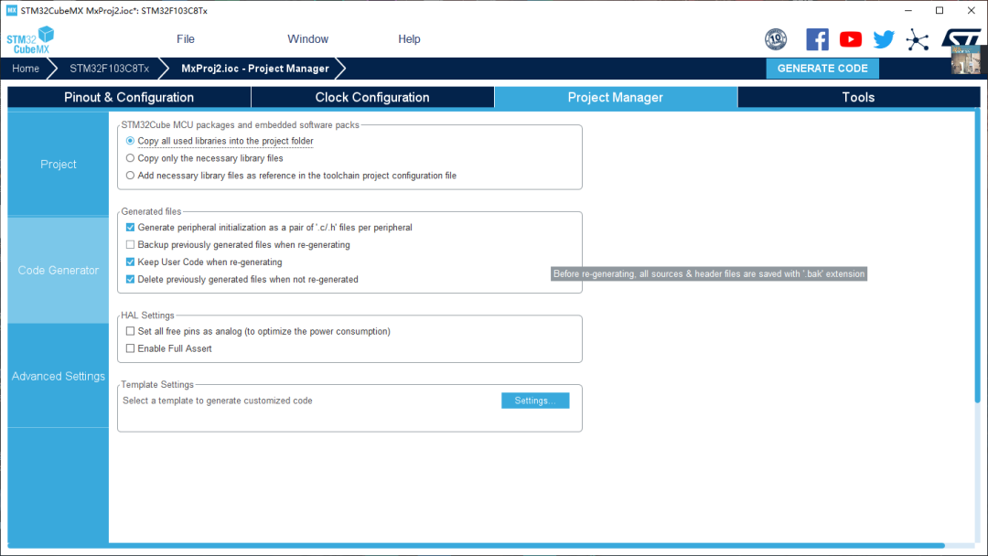Enable backup of previously generated files
The image size is (988, 556).
[130, 244]
